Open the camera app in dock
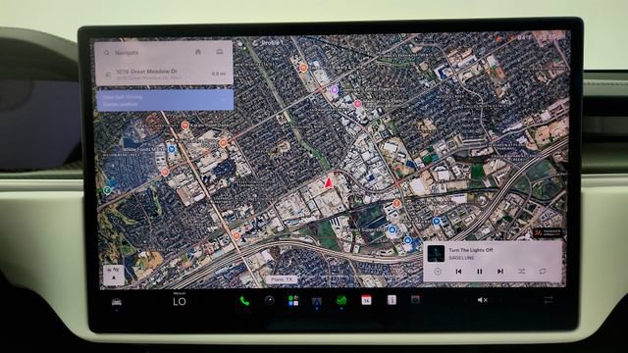Screen dimensions: 628x353 click(269, 300)
